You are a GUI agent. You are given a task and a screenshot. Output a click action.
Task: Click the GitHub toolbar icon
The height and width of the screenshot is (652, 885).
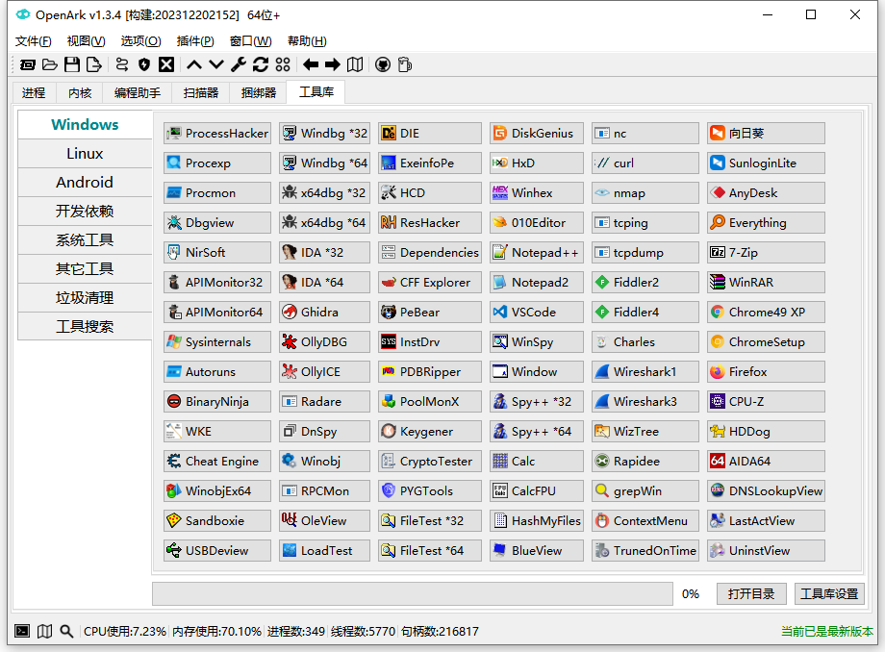pyautogui.click(x=383, y=64)
